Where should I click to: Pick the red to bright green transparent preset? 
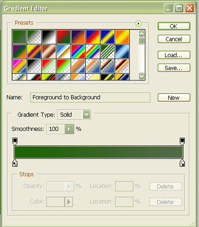63,66
